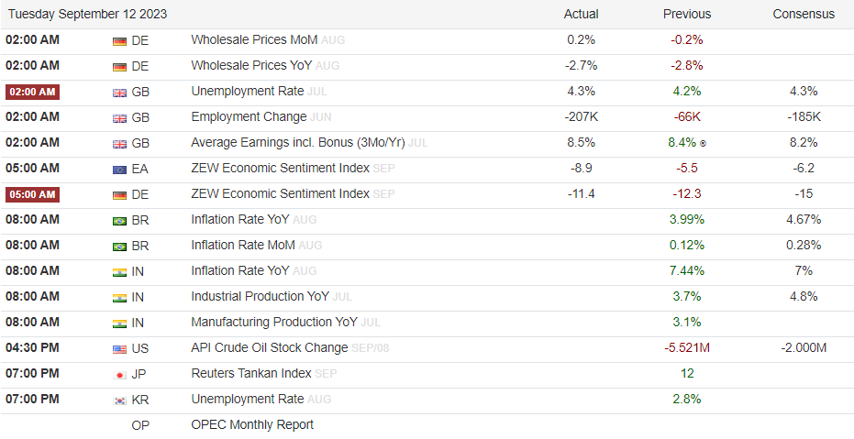This screenshot has height=439, width=854.
Task: Click the UK flag beside Unemployment Rate JUL
Action: click(119, 92)
